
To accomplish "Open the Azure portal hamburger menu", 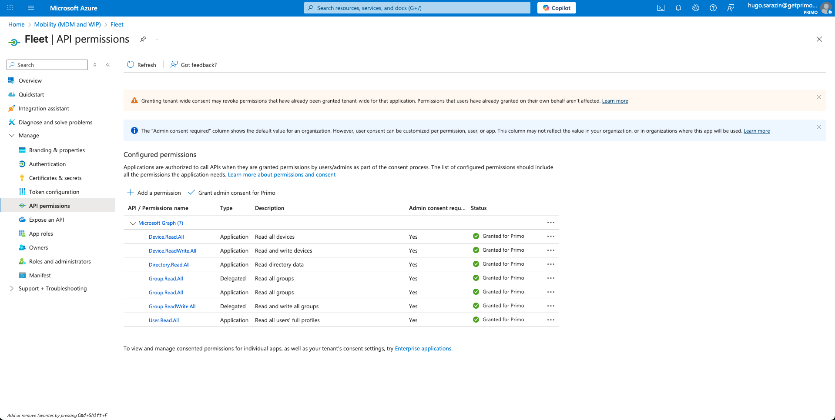I will (x=31, y=8).
